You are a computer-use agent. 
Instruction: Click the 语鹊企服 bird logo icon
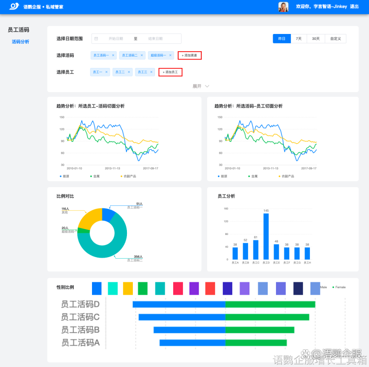pos(15,6)
